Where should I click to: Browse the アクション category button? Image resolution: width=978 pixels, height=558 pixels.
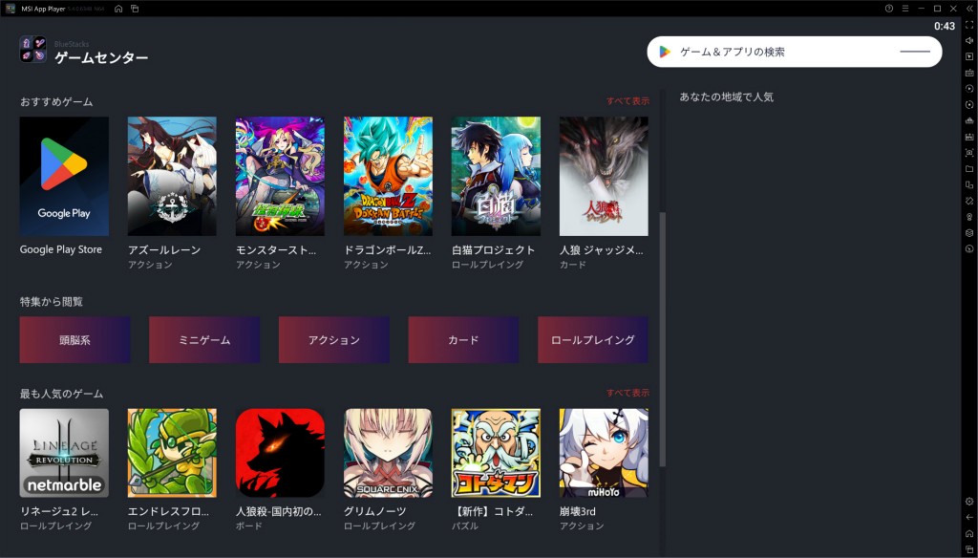(x=333, y=340)
